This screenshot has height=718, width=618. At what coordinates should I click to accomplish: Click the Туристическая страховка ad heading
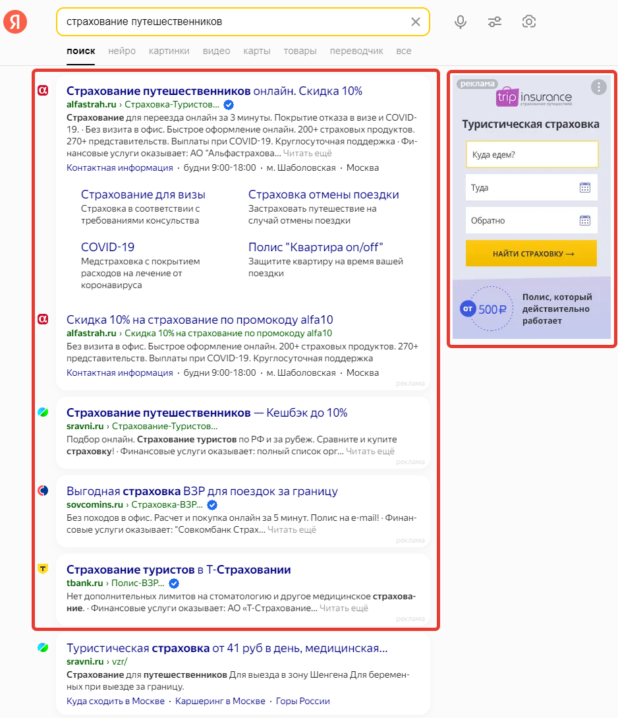[530, 124]
